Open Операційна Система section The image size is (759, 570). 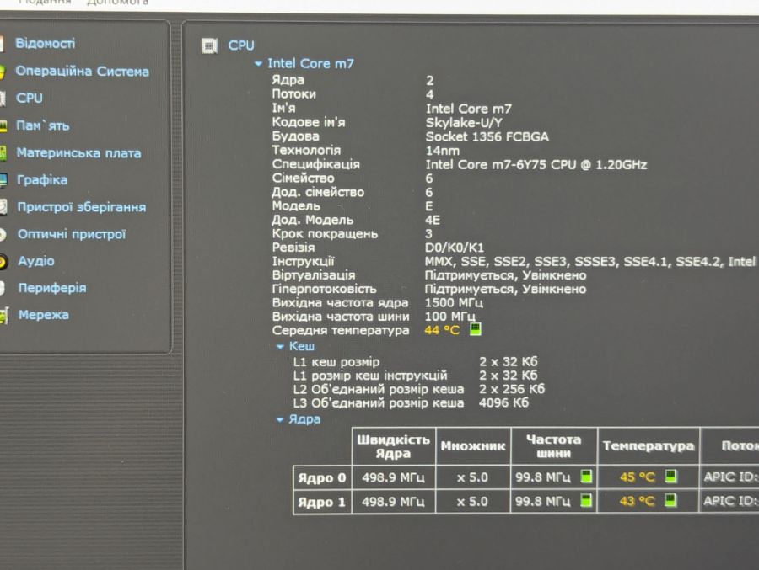(x=83, y=71)
